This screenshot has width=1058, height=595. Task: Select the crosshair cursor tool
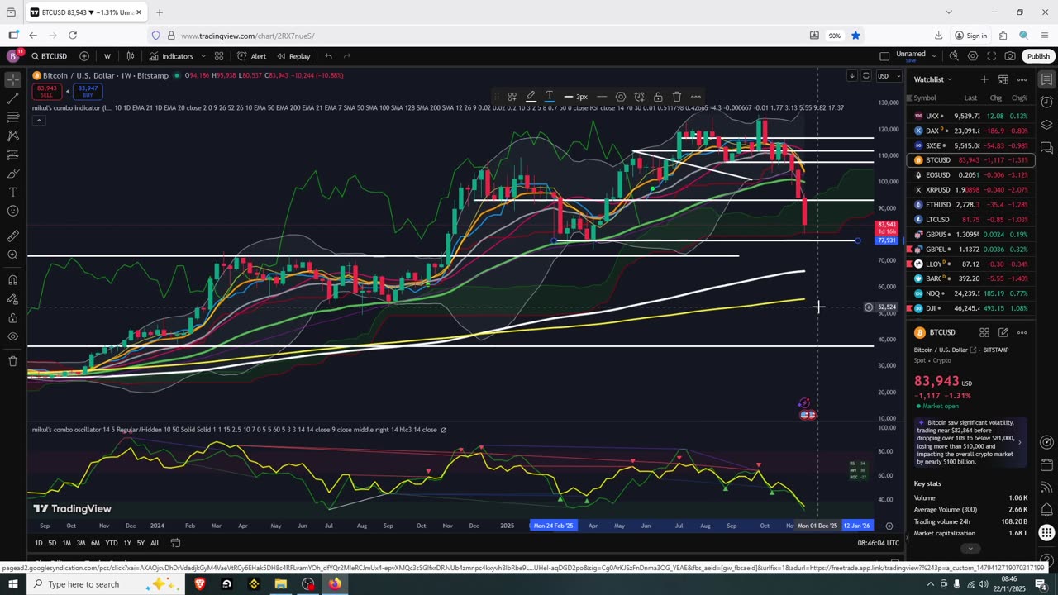[12, 80]
